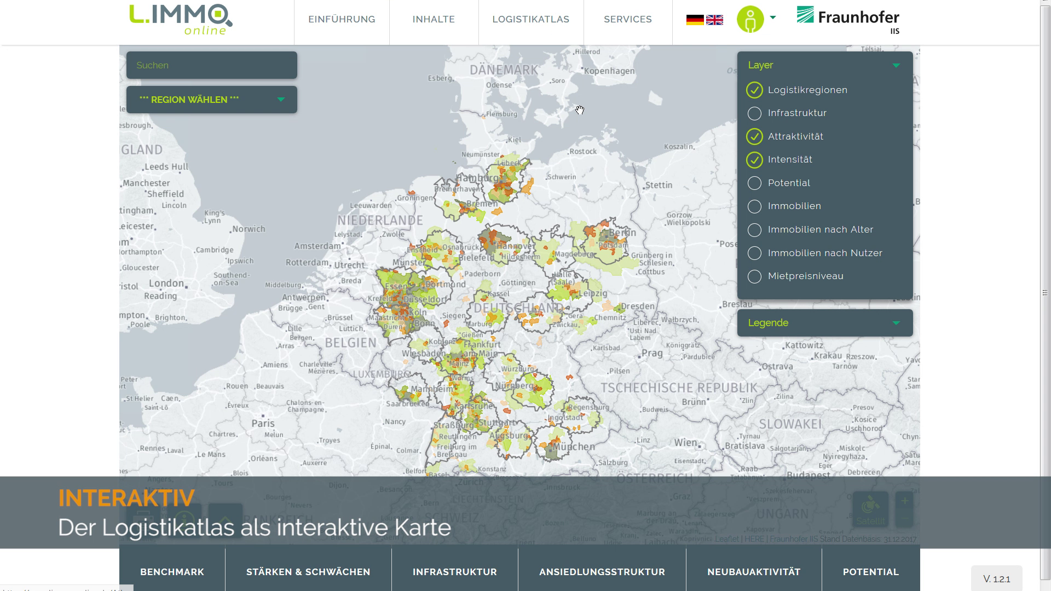
Task: Click the V. 1.2.1 version badge
Action: pyautogui.click(x=997, y=579)
